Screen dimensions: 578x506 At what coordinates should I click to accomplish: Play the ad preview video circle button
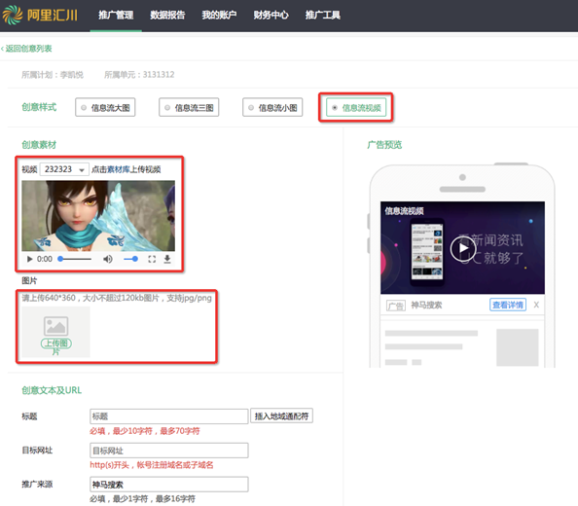463,248
